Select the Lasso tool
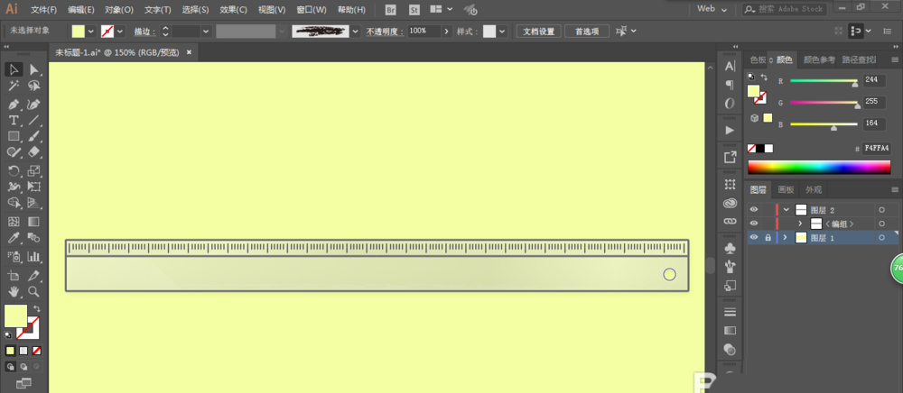The image size is (903, 393). (34, 87)
